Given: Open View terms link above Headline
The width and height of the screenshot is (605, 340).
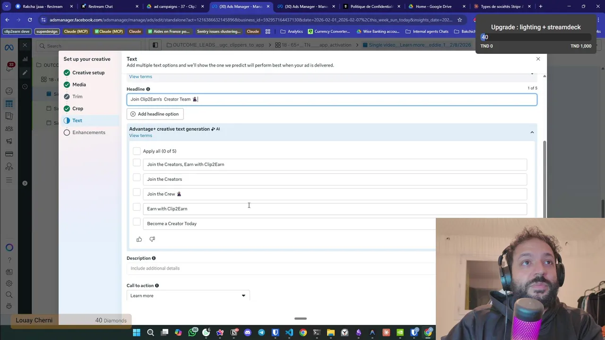Looking at the screenshot, I should 140,76.
